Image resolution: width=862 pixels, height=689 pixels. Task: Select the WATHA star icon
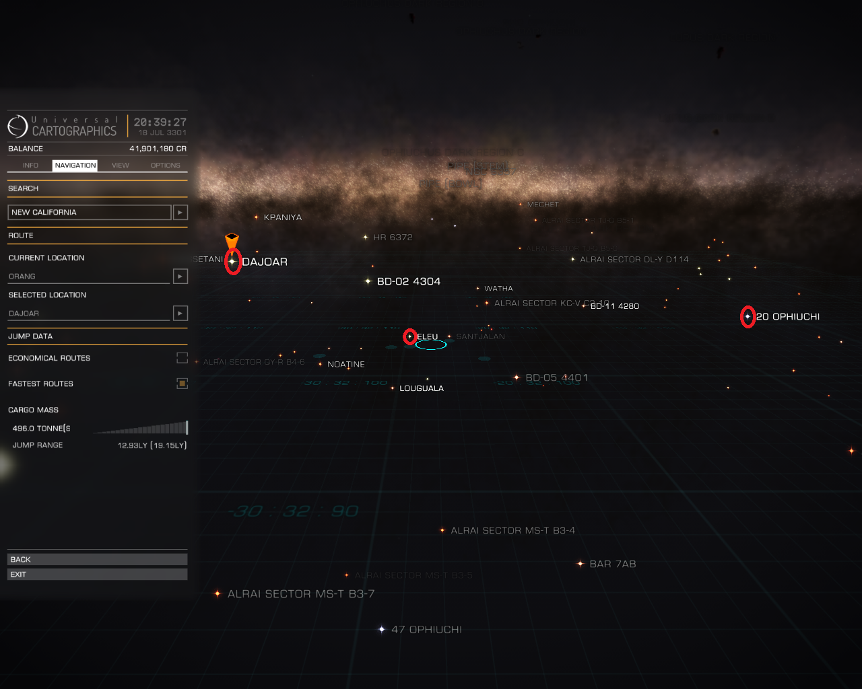pos(478,289)
